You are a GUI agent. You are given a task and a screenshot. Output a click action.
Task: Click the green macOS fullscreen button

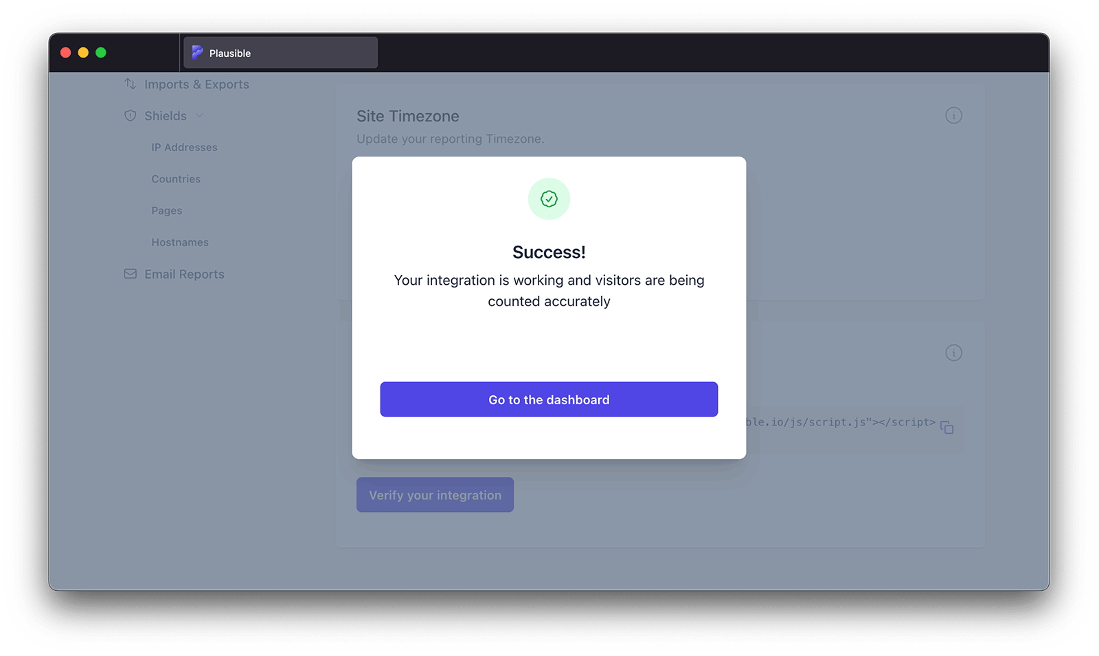click(x=101, y=53)
